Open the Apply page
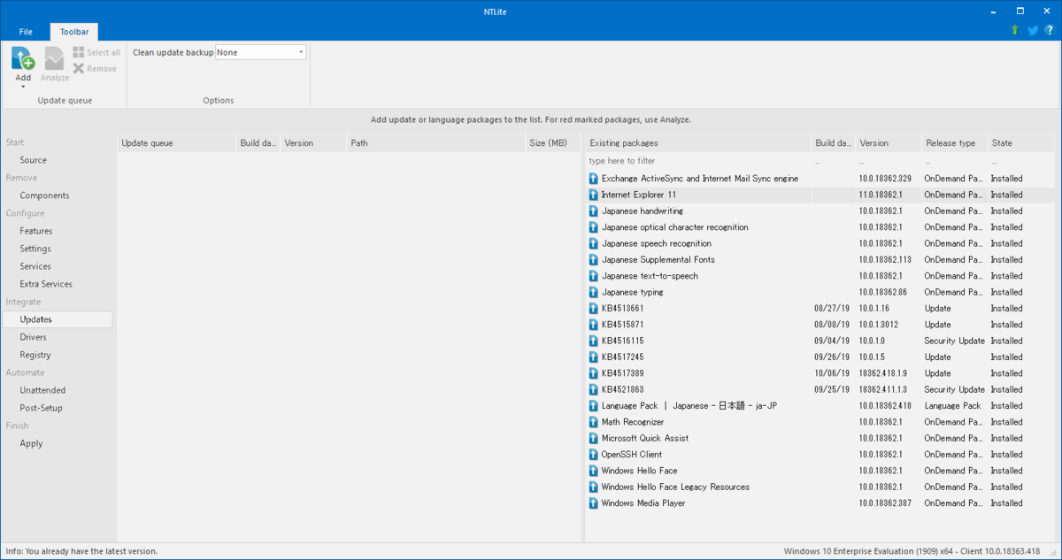This screenshot has height=560, width=1062. click(x=31, y=443)
